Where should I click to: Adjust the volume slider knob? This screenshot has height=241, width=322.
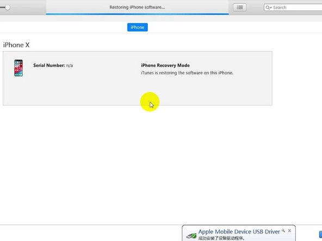[x=8, y=8]
